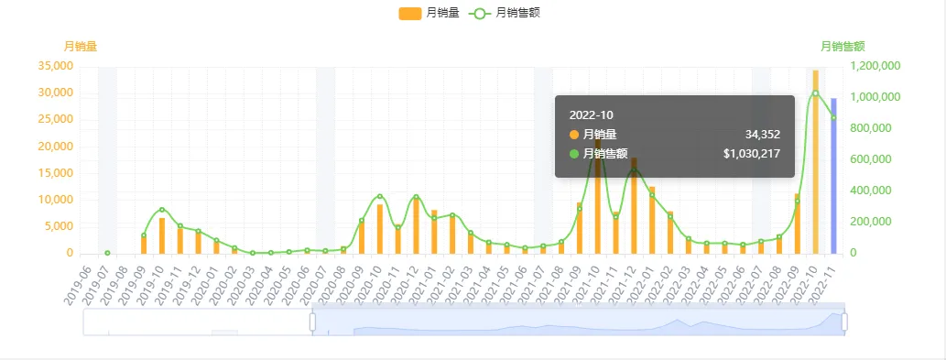Click the 2022-02 orange bar

[x=670, y=232]
